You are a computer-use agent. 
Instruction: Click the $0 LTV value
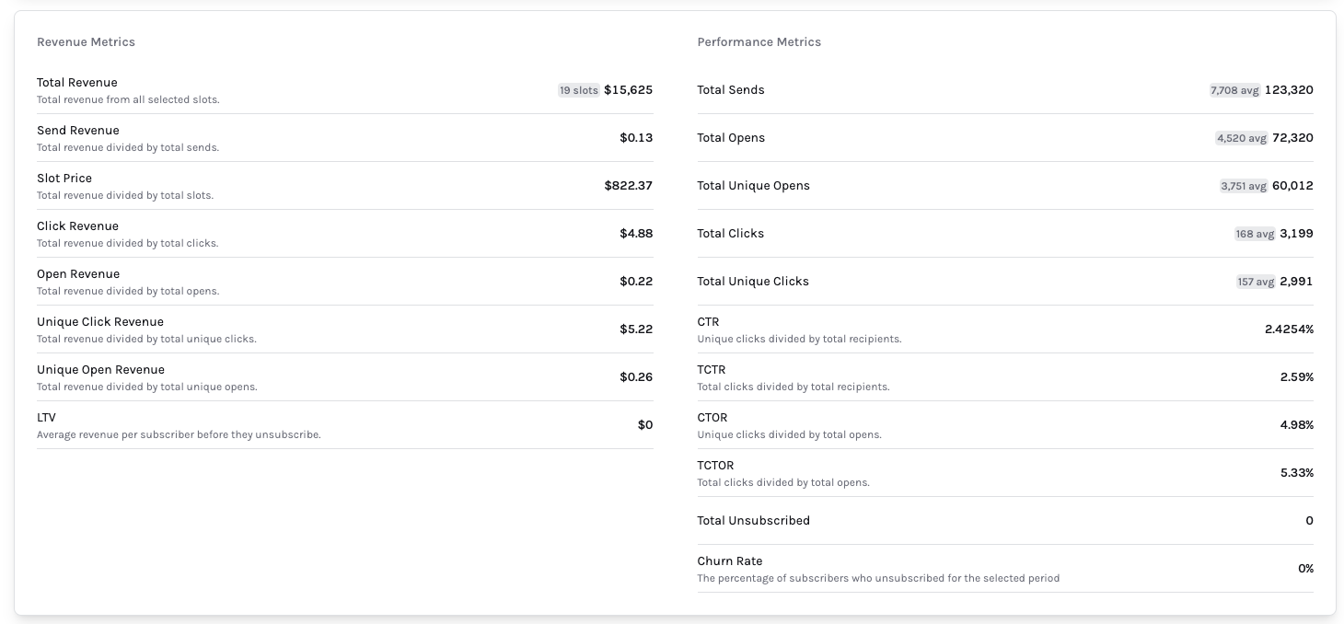pos(645,425)
